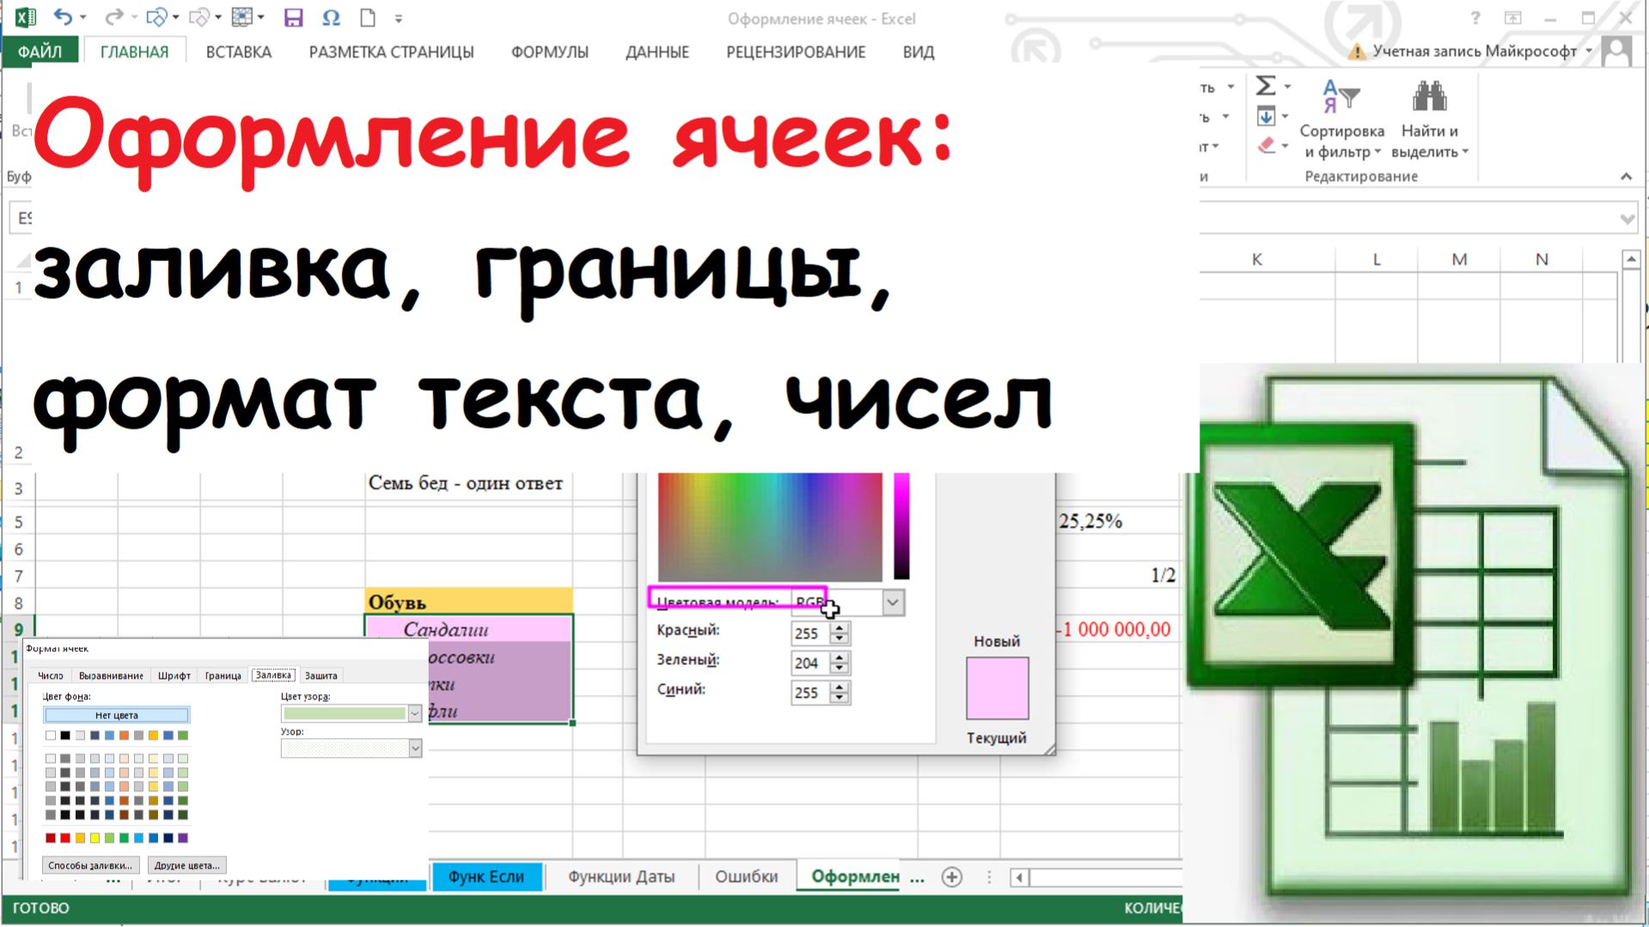Viewport: 1649px width, 927px height.
Task: Expand the Узор pattern dropdown
Action: [416, 748]
